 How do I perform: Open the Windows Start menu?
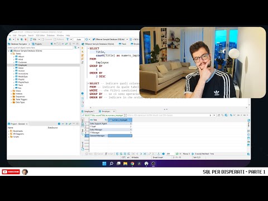(104, 164)
